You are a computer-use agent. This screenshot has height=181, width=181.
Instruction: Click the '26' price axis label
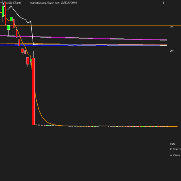[172, 27]
